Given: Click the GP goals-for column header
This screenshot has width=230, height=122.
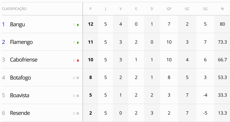Looking at the screenshot, I should tap(169, 9).
